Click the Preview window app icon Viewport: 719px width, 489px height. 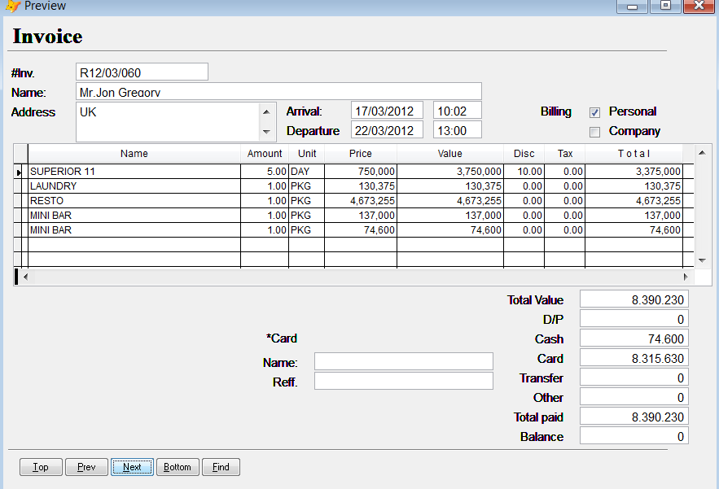point(12,6)
